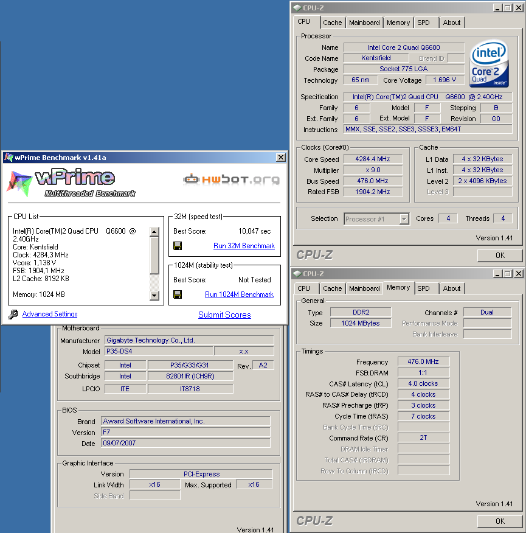This screenshot has height=533, width=526.
Task: Click OK in the bottom CPU-Z window
Action: click(500, 521)
